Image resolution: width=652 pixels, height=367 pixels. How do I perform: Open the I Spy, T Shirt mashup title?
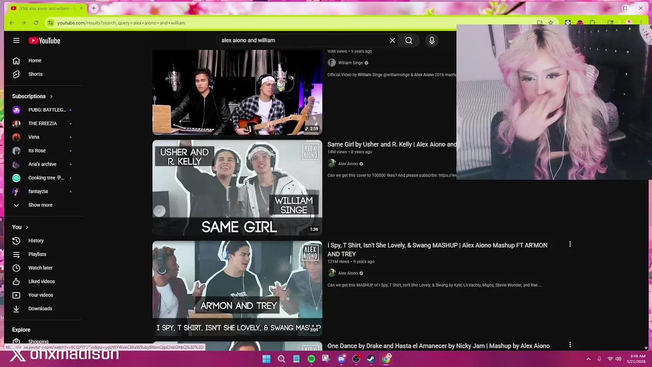[438, 250]
